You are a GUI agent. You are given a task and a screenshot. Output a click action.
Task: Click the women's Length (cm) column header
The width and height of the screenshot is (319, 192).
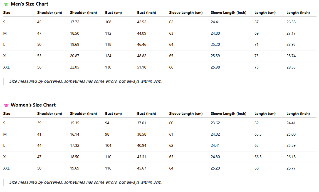point(265,113)
